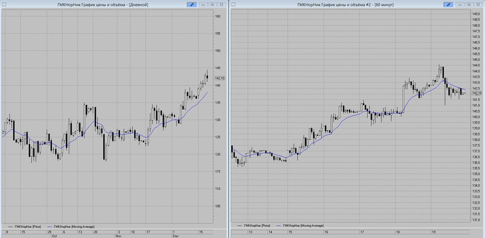
Task: Open the system menu icon of chart #2
Action: point(234,5)
